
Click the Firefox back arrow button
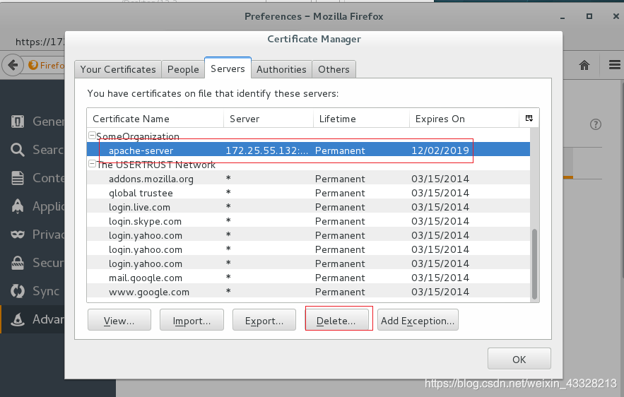[x=13, y=65]
